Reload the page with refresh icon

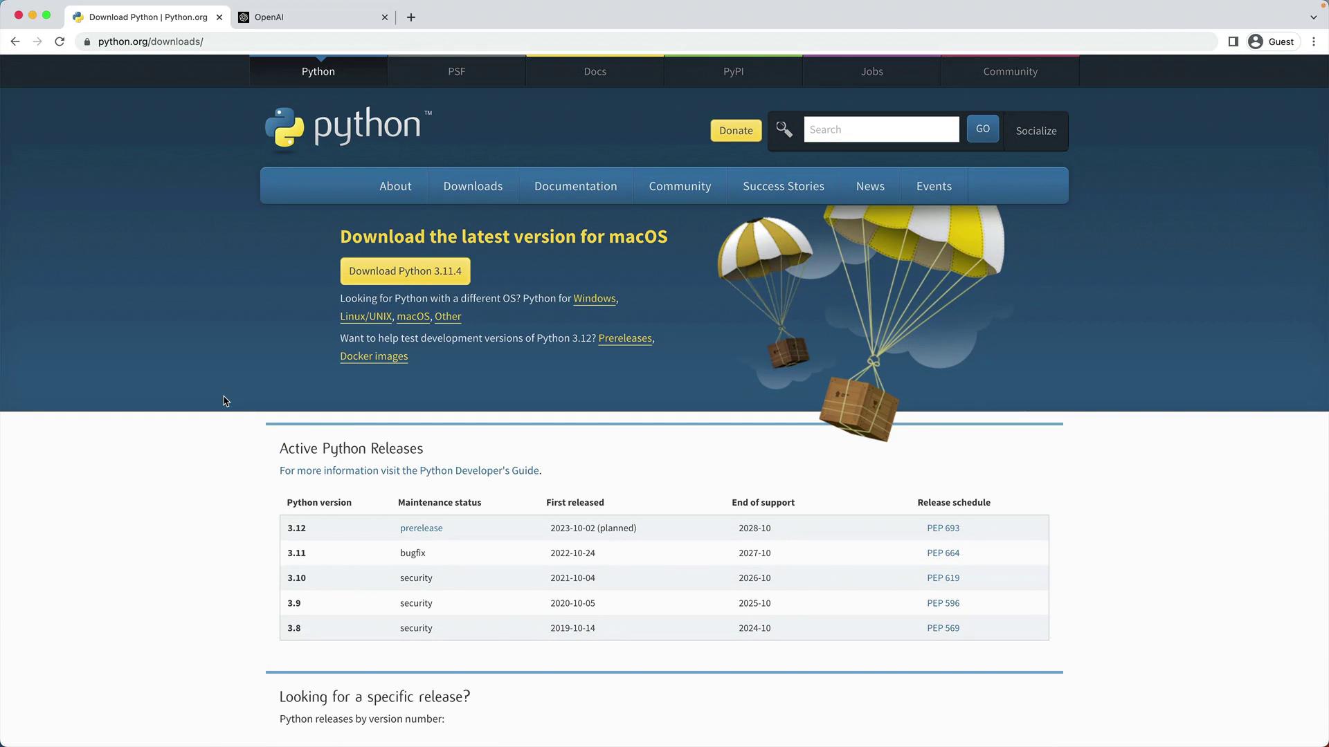pos(60,41)
